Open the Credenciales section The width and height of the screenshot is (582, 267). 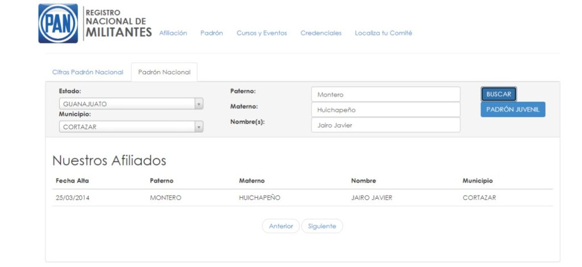click(x=321, y=33)
